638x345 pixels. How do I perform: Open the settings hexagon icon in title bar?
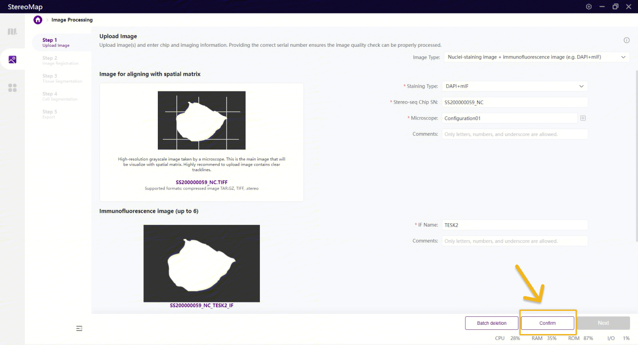click(x=589, y=7)
